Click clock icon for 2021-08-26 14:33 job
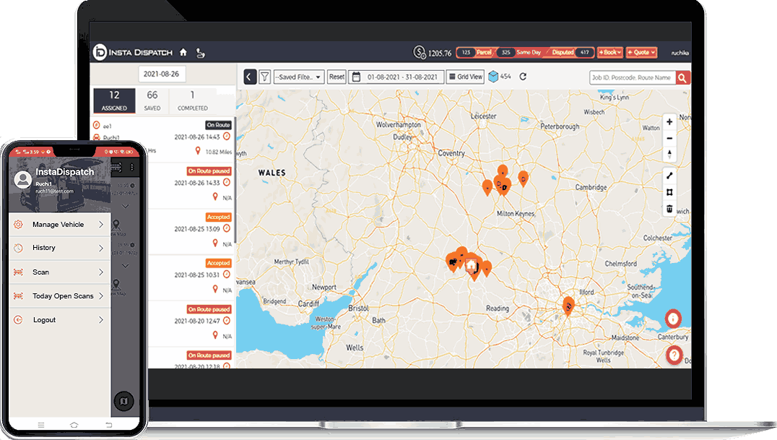777x440 pixels. point(227,183)
